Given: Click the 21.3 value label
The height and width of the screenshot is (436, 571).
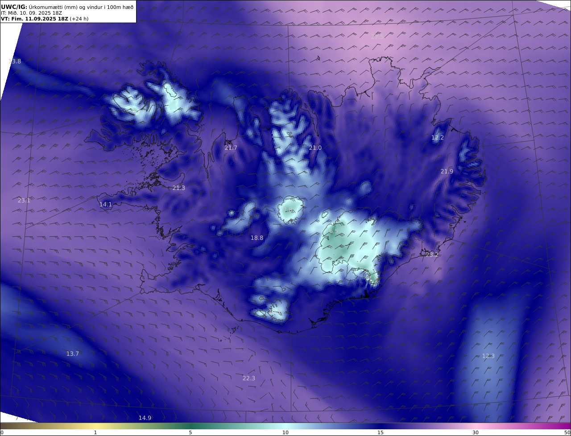Looking at the screenshot, I should pyautogui.click(x=179, y=188).
